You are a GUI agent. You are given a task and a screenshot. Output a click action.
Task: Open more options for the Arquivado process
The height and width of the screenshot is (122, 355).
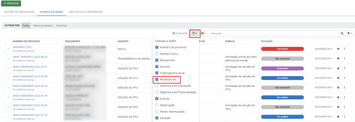[344, 68]
